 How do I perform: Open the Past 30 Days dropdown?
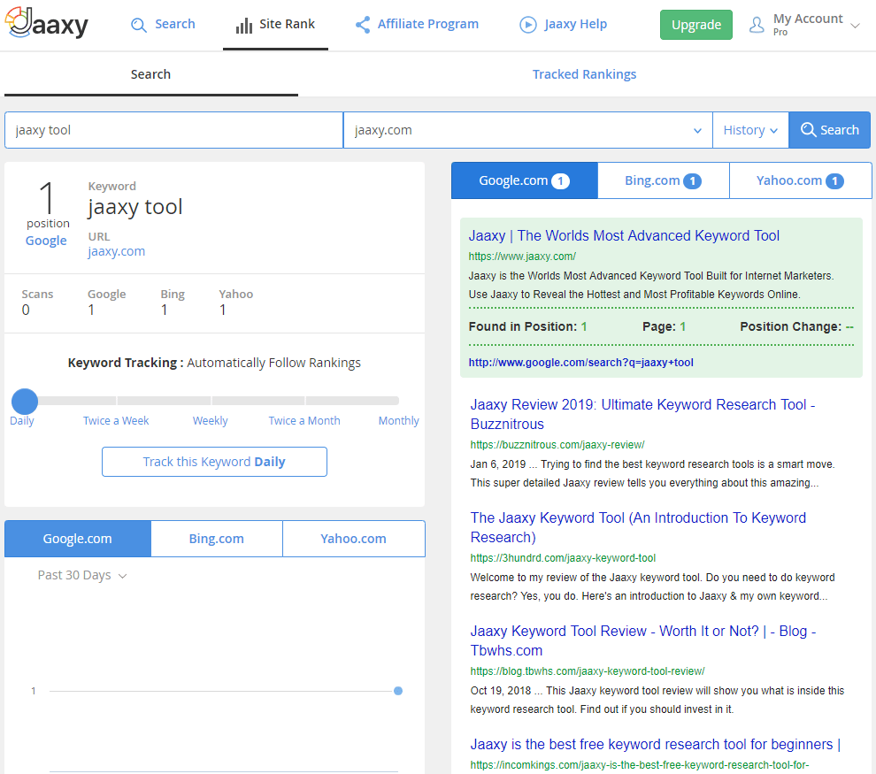point(82,575)
